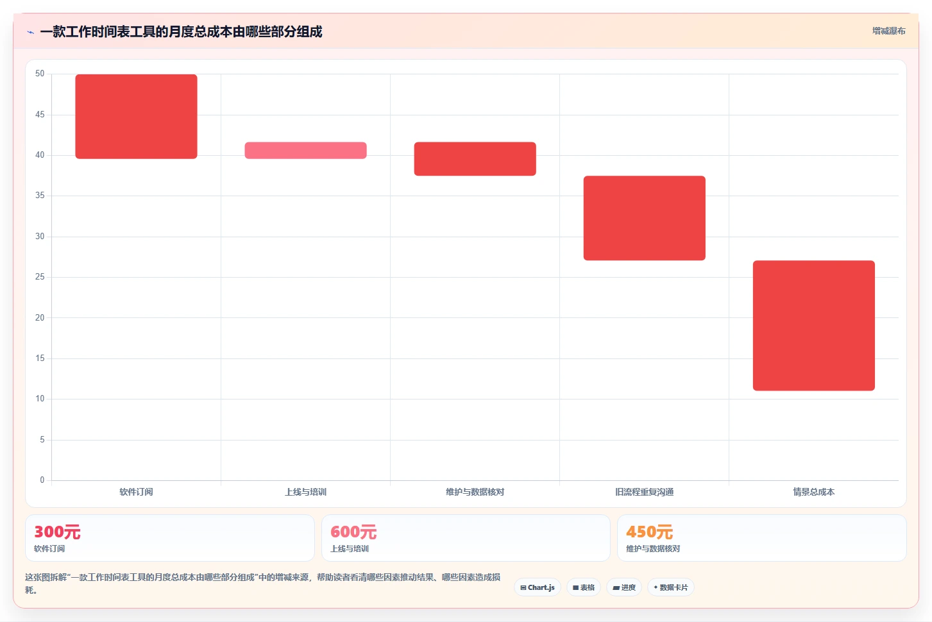Click the 表格 tag
The height and width of the screenshot is (622, 932).
[x=584, y=587]
